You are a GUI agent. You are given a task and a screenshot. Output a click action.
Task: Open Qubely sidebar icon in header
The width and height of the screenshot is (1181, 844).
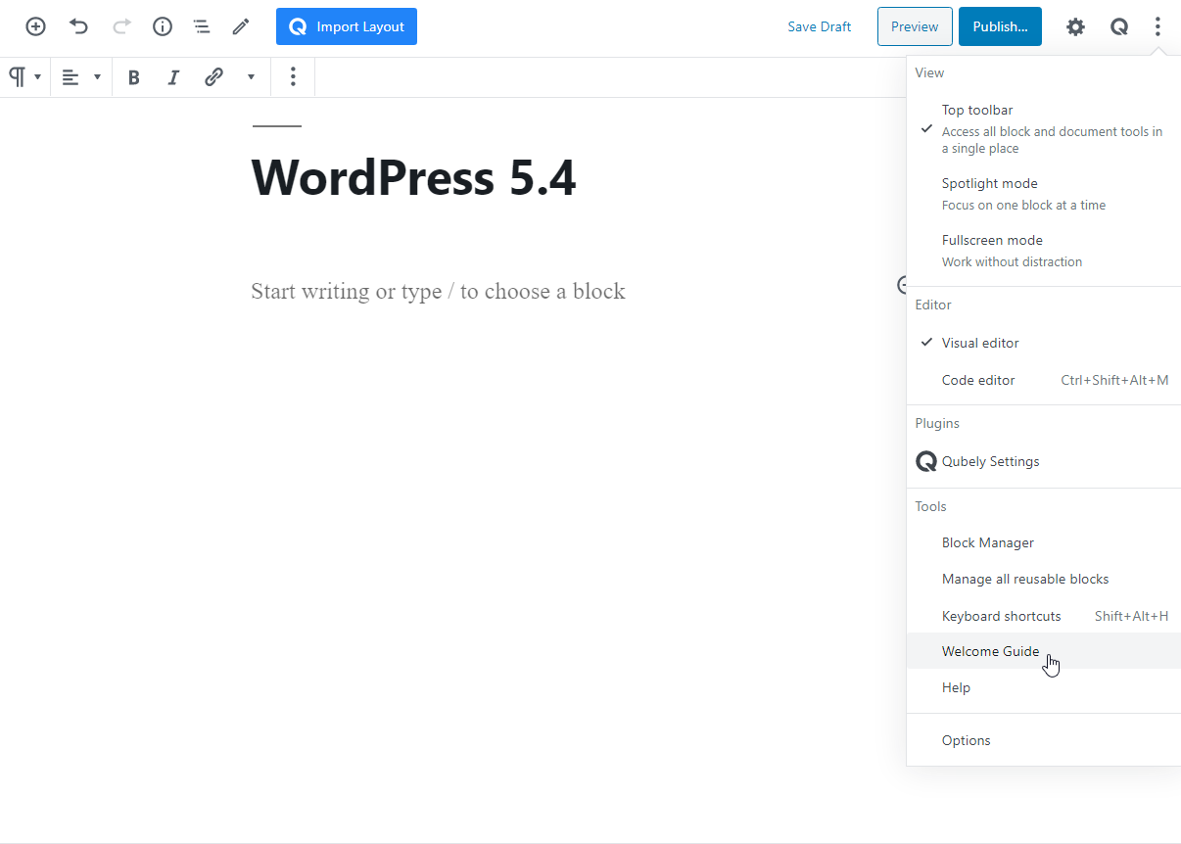(1118, 26)
